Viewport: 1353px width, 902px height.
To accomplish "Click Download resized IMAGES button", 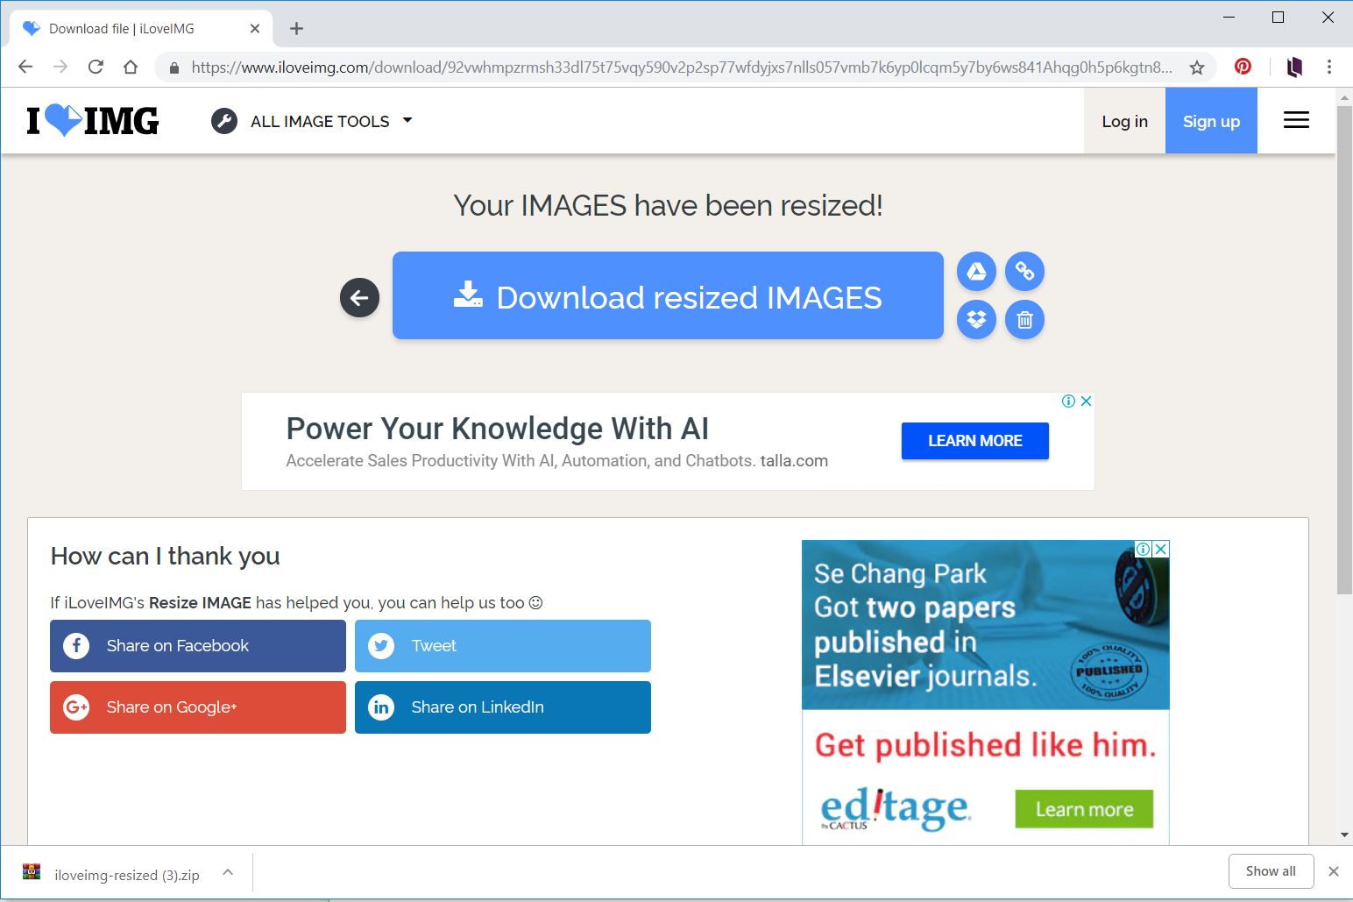I will coord(668,296).
